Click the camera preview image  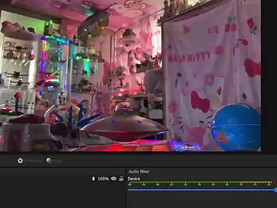pos(130,76)
